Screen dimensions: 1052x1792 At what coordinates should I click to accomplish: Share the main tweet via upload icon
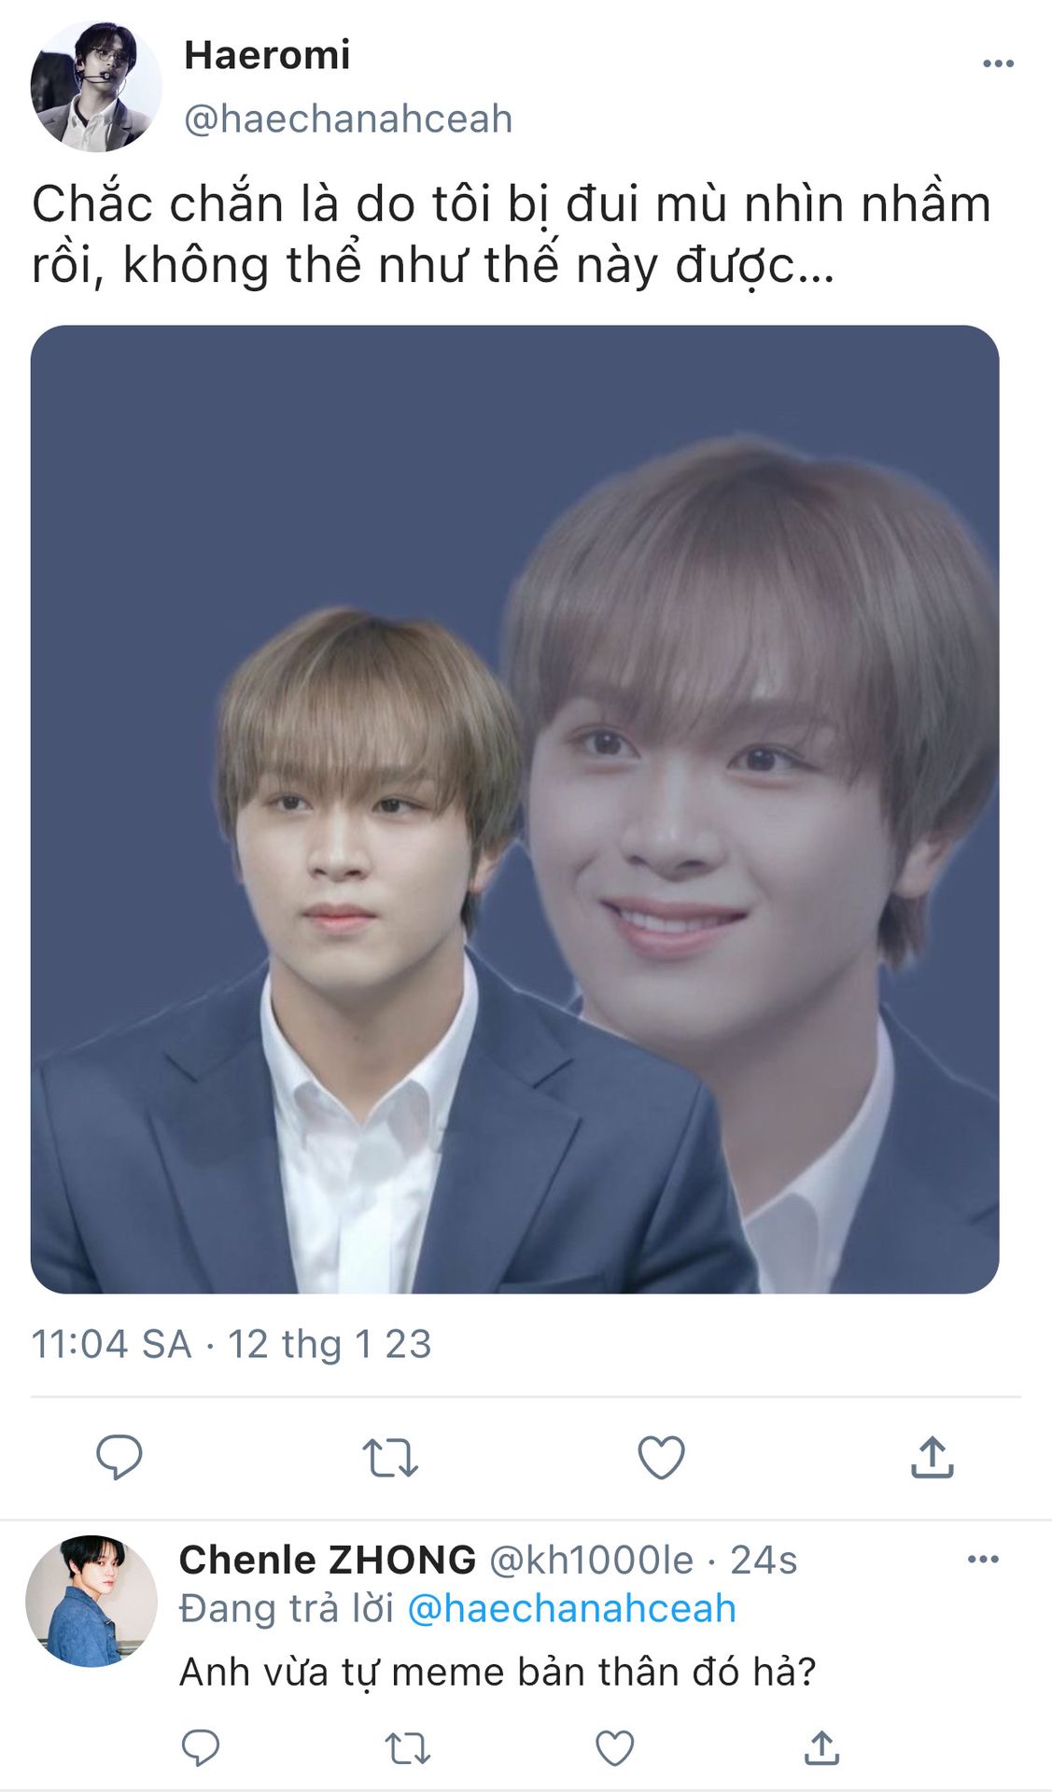pos(932,1456)
